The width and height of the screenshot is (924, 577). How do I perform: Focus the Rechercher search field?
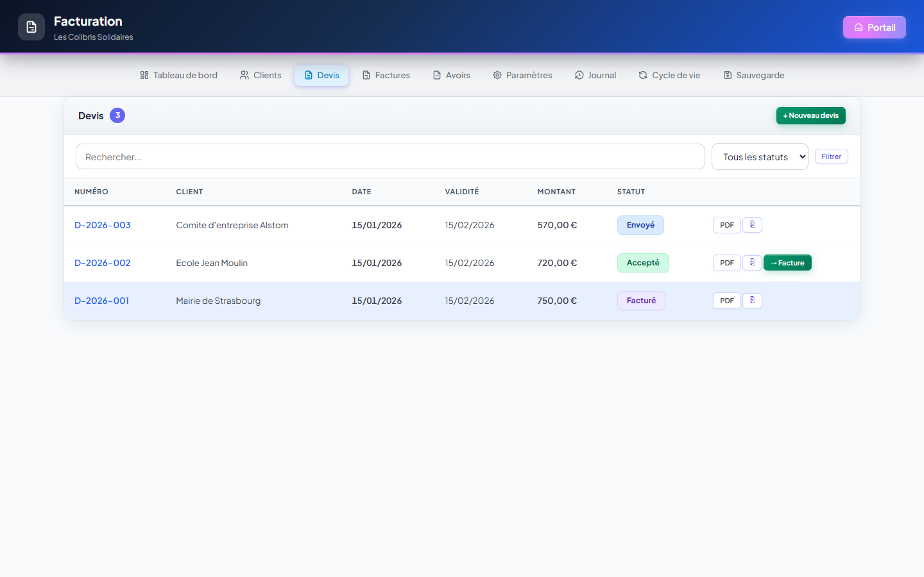(390, 156)
